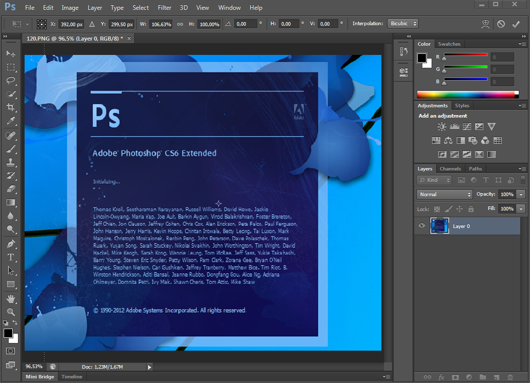Add an Invert adjustment
The width and height of the screenshot is (530, 383).
pyautogui.click(x=442, y=155)
